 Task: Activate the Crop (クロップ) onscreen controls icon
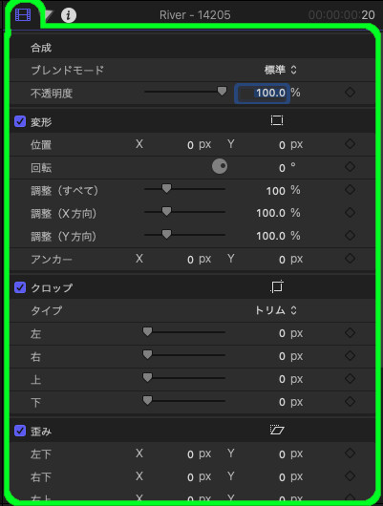point(277,286)
